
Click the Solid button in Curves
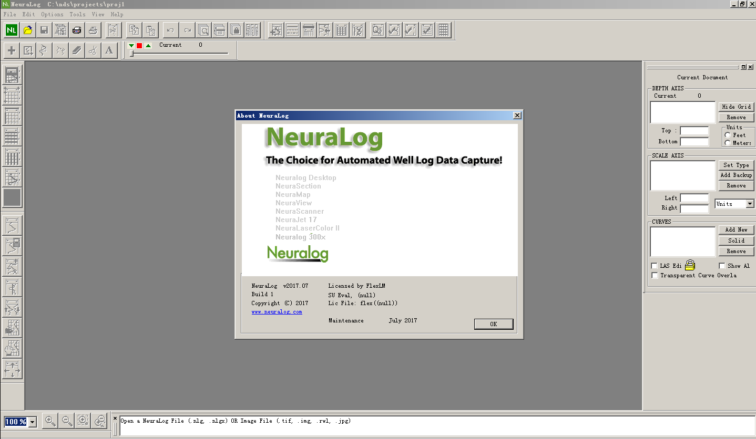pos(736,241)
